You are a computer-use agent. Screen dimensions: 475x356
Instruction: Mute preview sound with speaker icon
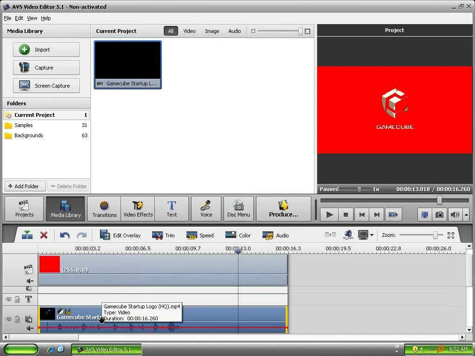(455, 215)
